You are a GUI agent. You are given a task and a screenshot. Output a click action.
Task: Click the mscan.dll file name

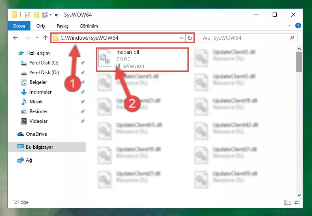(128, 52)
